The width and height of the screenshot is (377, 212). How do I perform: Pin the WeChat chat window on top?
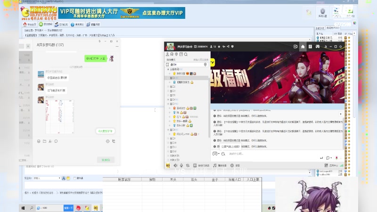click(99, 41)
